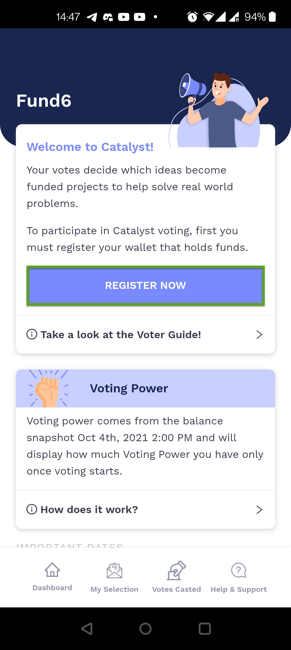
Task: Switch to the Votes Casted tab label
Action: pyautogui.click(x=176, y=589)
